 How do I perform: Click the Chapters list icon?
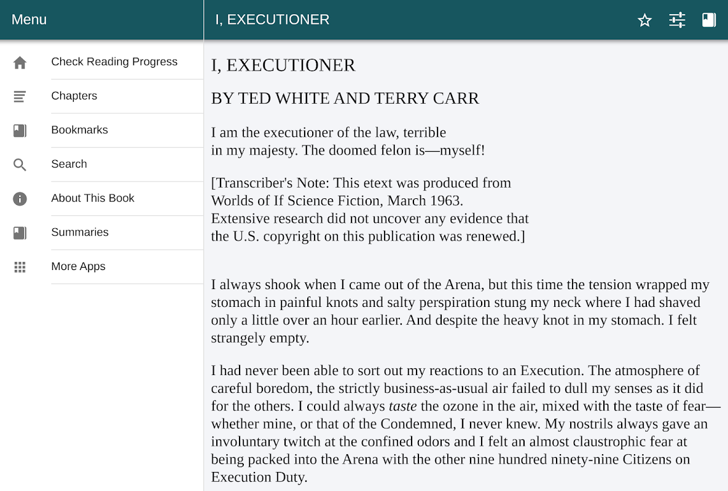pos(20,96)
